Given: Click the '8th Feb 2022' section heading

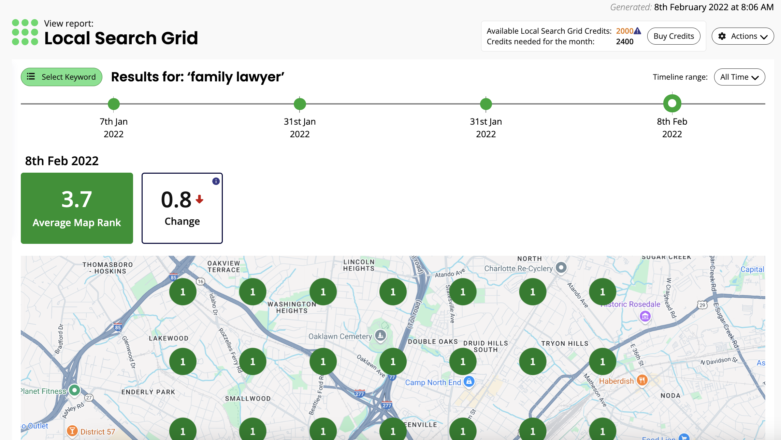Looking at the screenshot, I should 62,161.
